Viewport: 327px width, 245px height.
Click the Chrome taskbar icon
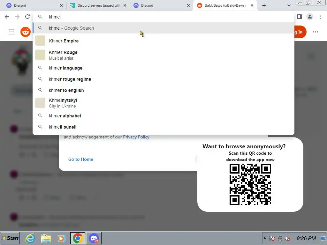click(78, 238)
